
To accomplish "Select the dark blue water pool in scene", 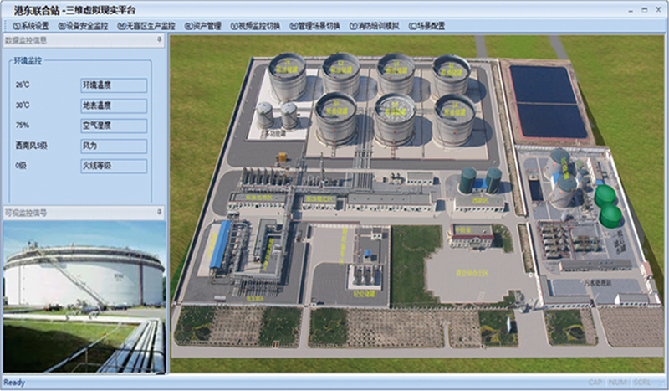I will (x=548, y=100).
